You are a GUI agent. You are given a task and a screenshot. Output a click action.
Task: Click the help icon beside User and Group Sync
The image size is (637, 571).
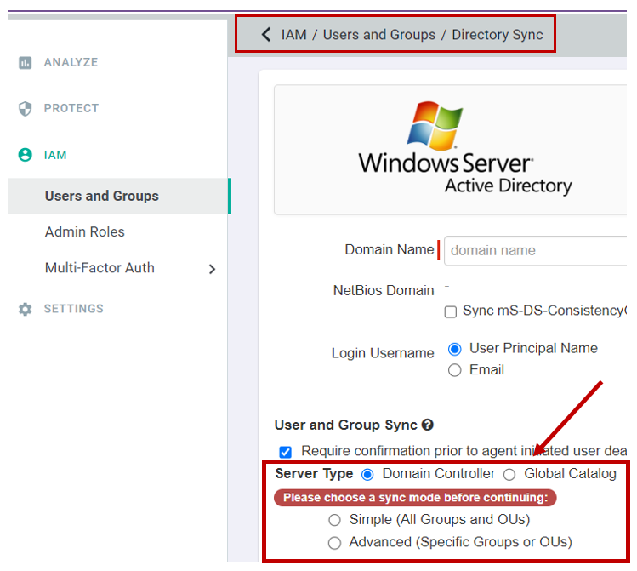tap(428, 425)
